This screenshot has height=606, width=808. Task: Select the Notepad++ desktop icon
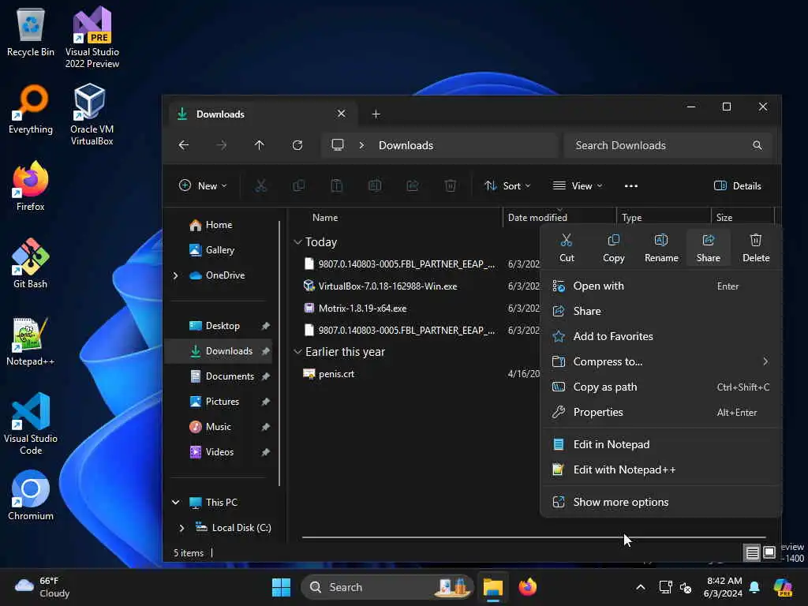click(31, 341)
